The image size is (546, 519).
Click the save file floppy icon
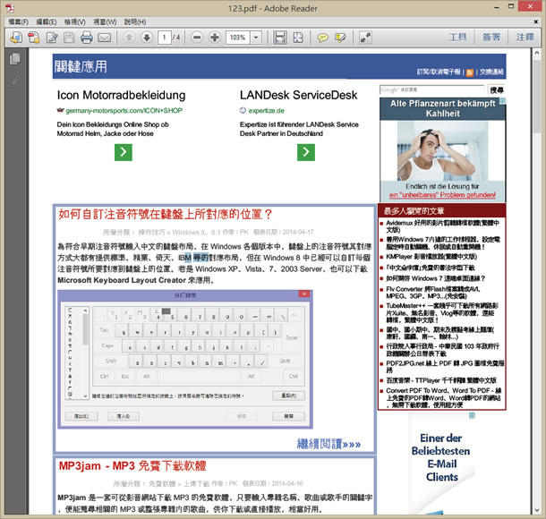point(69,38)
